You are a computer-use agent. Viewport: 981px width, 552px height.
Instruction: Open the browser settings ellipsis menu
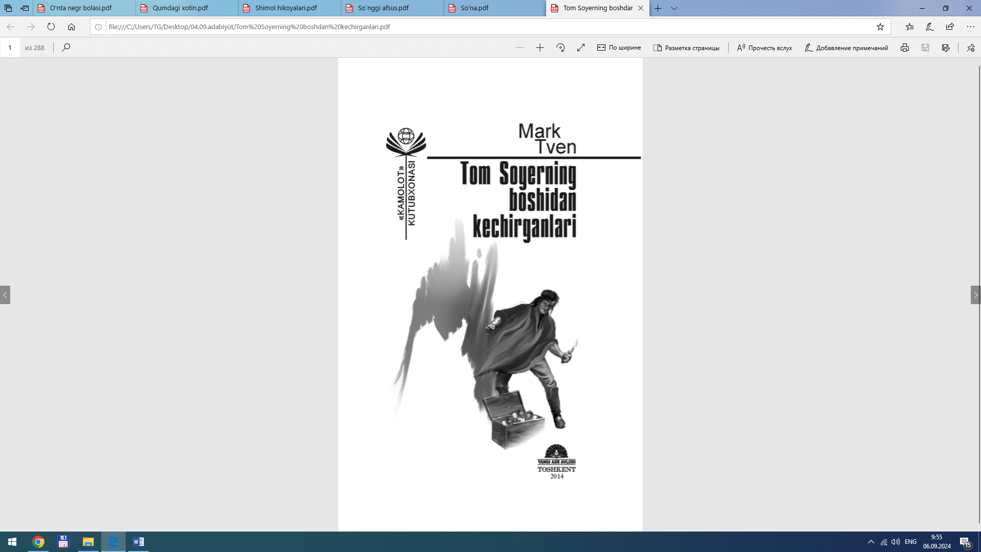(x=970, y=27)
